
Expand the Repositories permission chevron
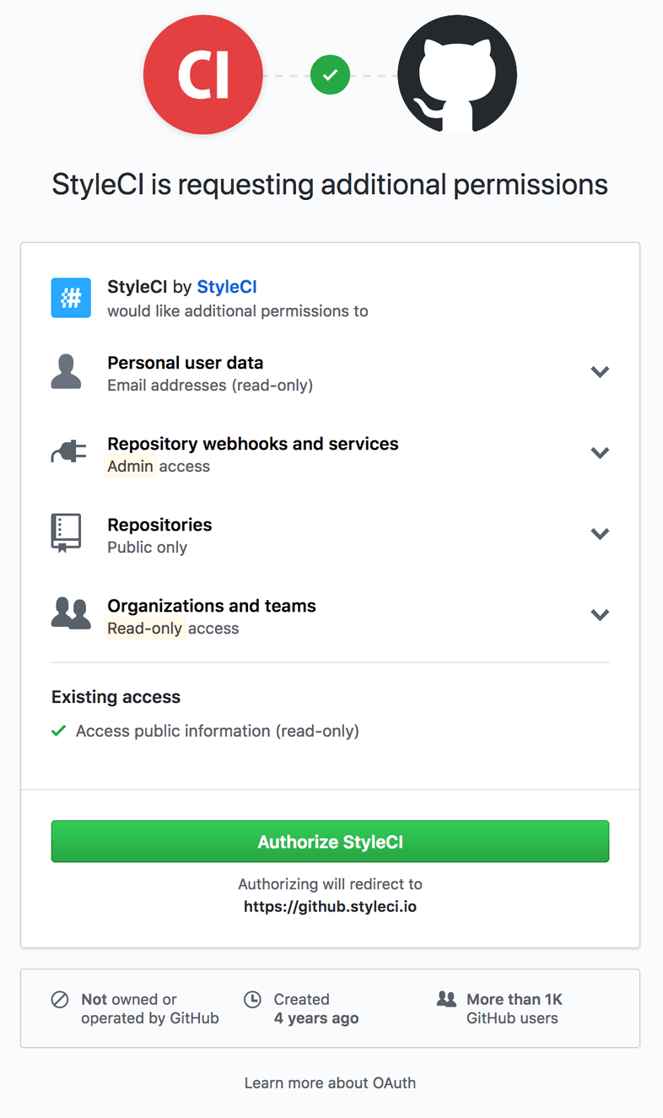(600, 533)
